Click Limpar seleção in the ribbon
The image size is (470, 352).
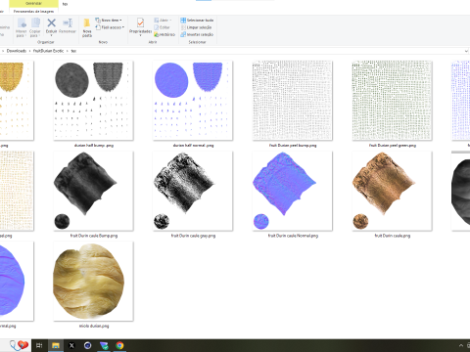pos(197,27)
